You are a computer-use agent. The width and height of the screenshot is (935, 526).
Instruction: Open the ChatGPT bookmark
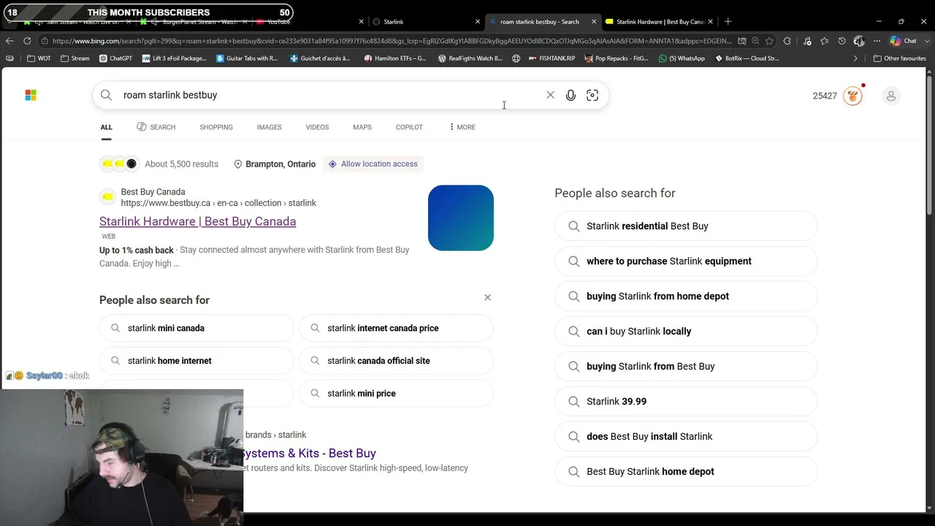tap(115, 58)
